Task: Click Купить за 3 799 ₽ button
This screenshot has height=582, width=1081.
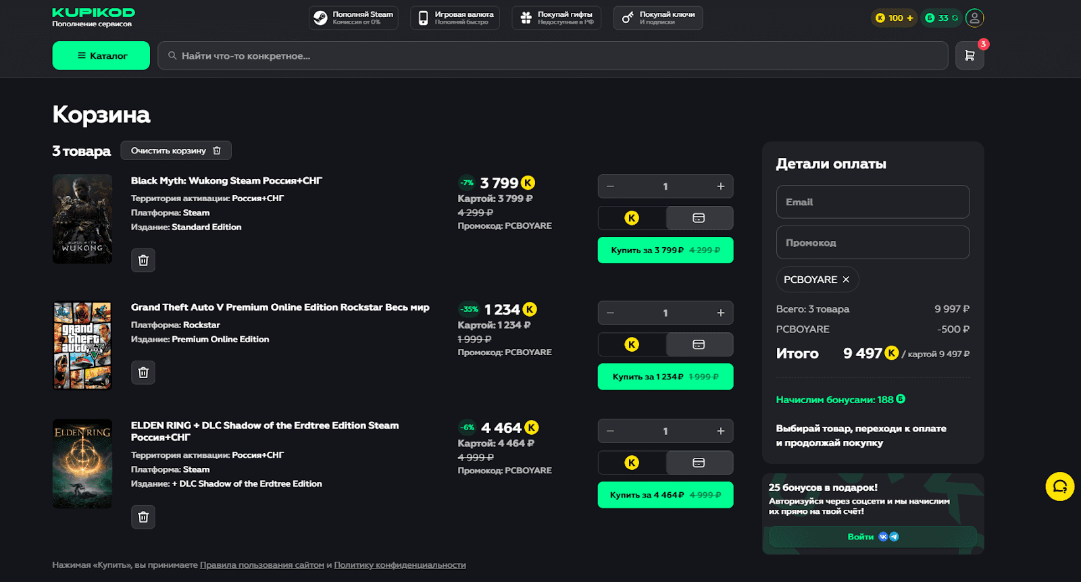Action: 665,250
